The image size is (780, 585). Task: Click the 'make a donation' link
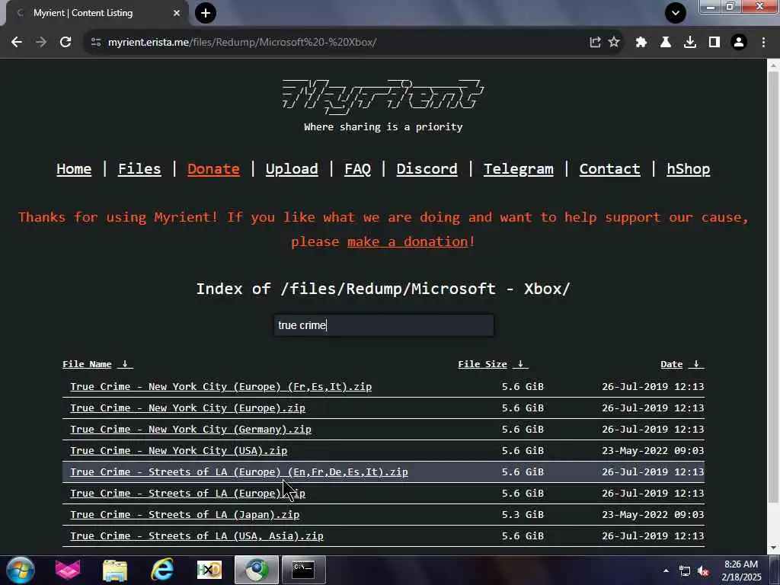point(408,241)
